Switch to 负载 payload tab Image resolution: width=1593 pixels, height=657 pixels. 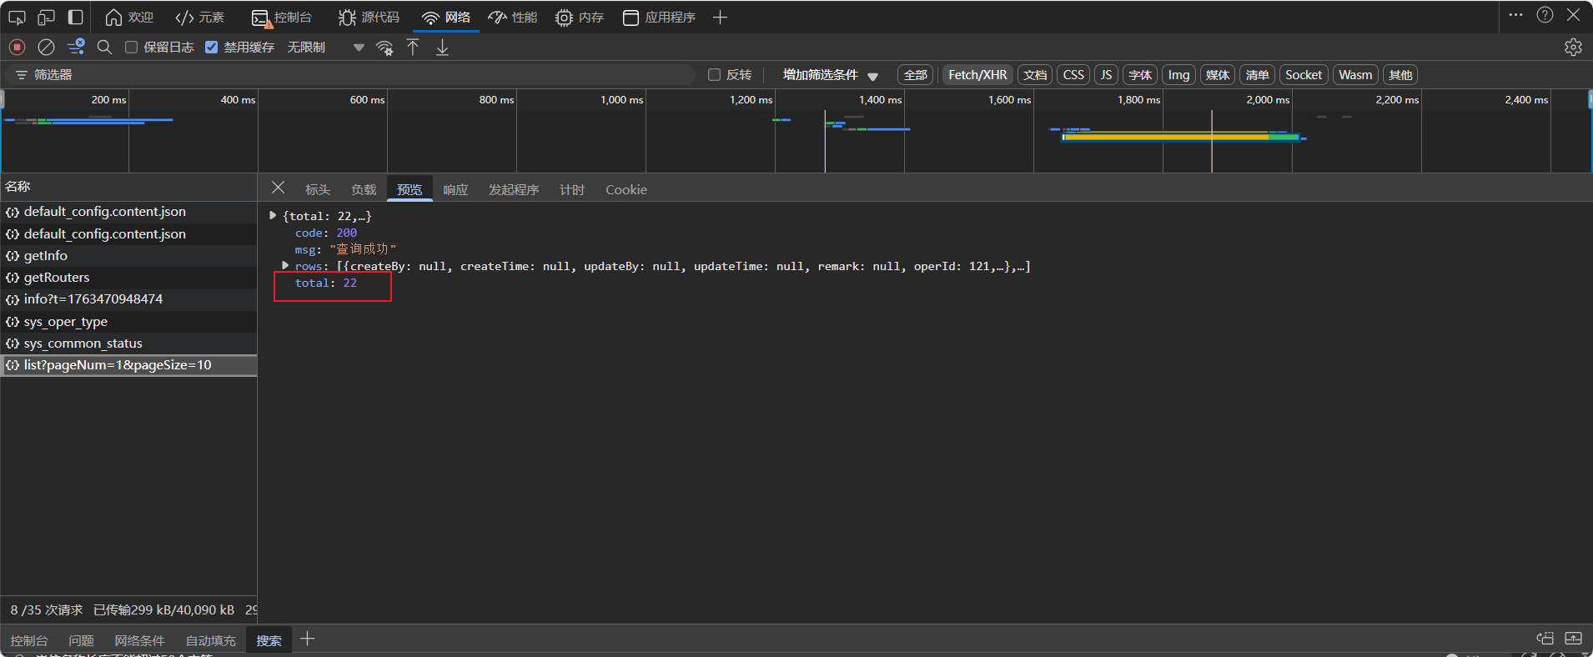coord(364,189)
